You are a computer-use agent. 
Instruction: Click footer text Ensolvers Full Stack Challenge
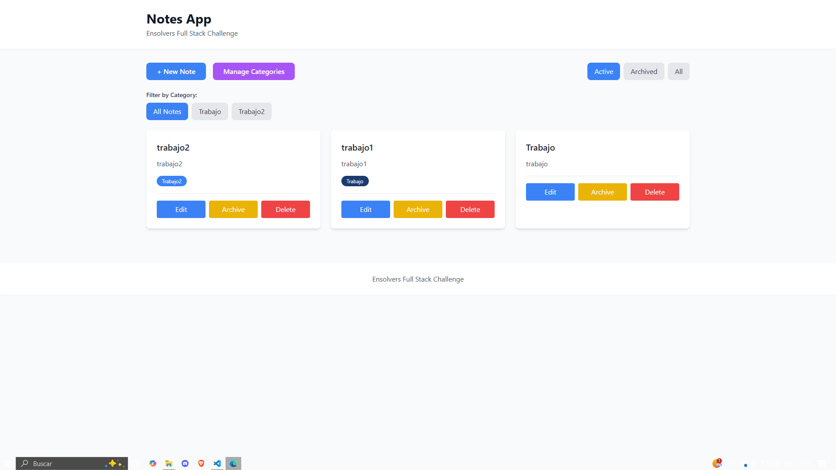418,279
